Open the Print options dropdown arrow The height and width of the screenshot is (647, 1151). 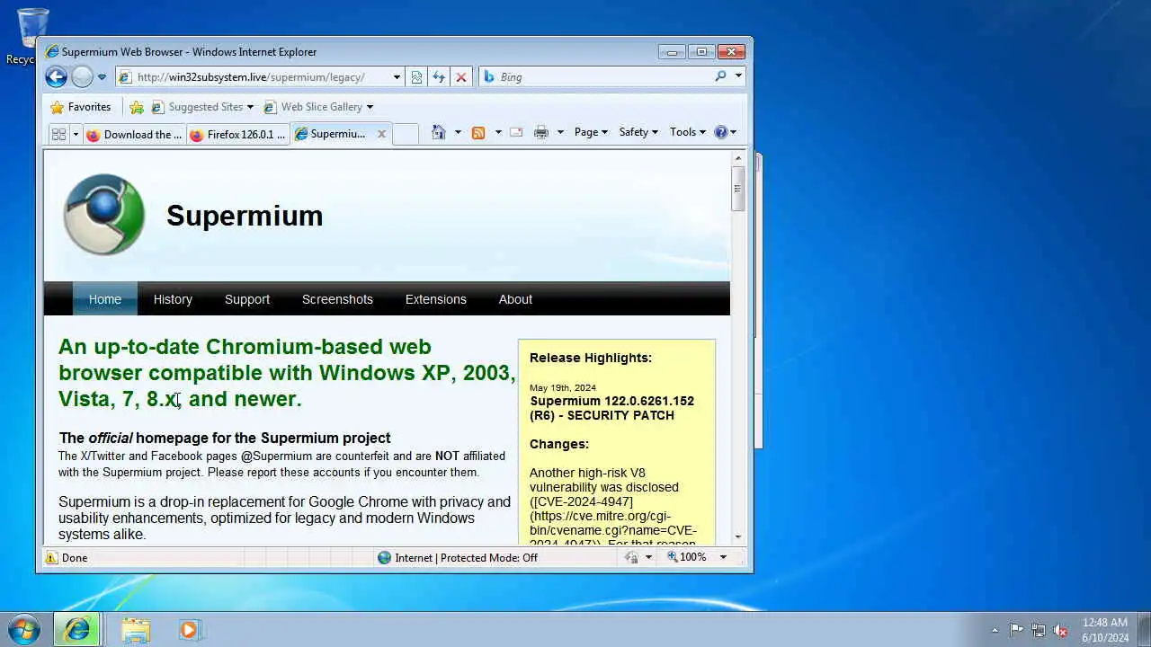(x=560, y=132)
